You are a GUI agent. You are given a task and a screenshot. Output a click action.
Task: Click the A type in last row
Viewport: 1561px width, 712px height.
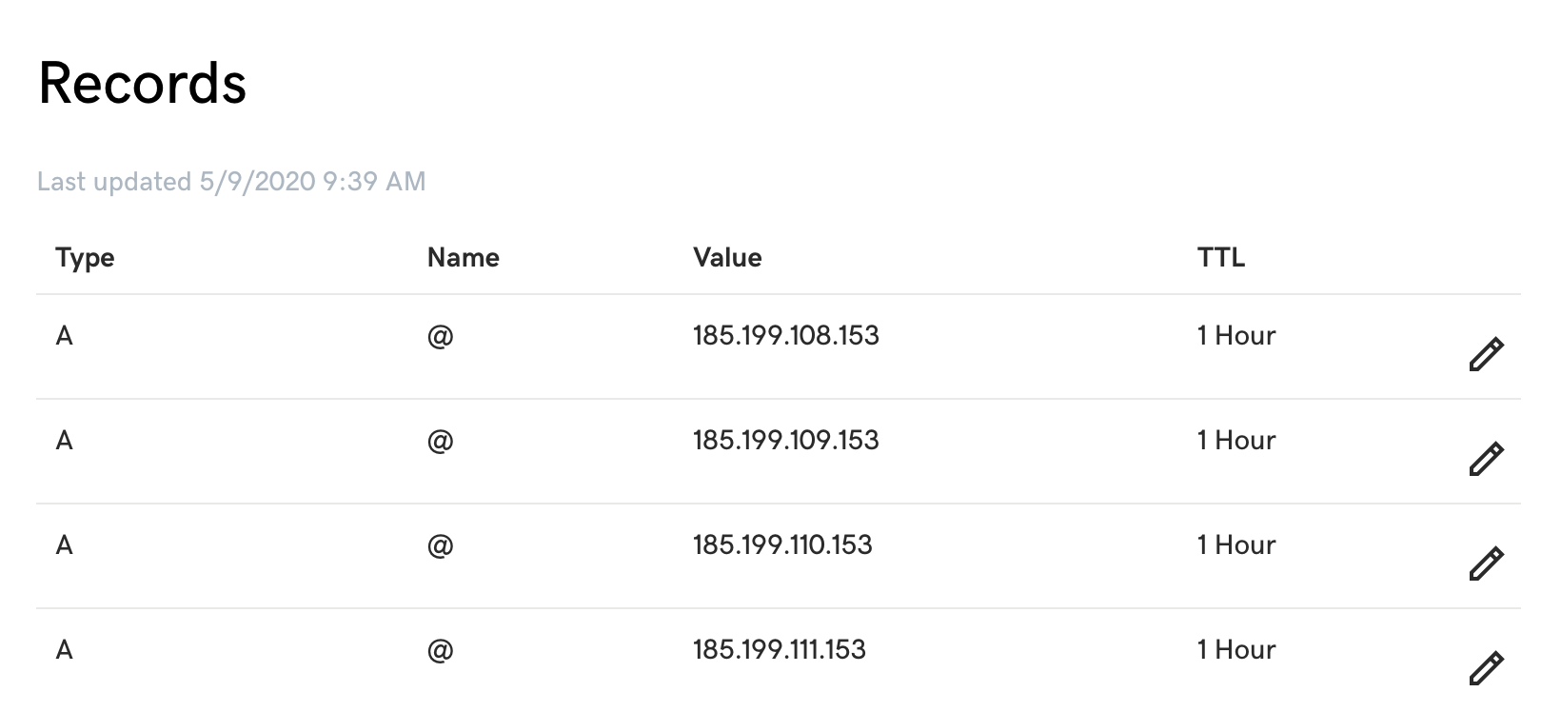pos(65,649)
